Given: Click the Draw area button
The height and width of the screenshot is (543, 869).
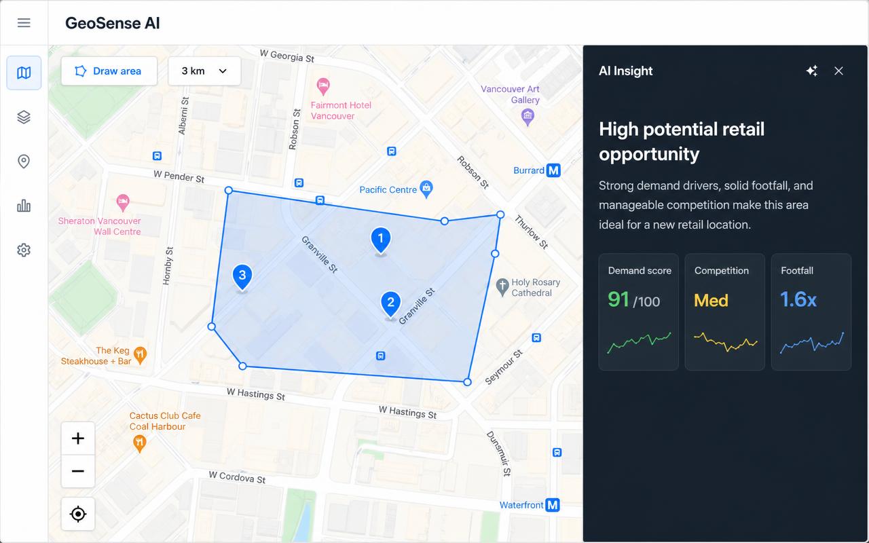Looking at the screenshot, I should pyautogui.click(x=109, y=71).
